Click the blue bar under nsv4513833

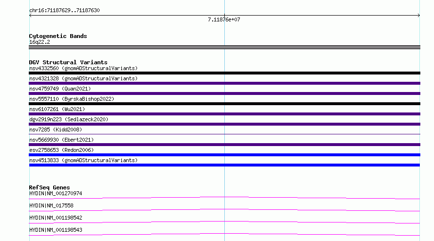(x=224, y=165)
